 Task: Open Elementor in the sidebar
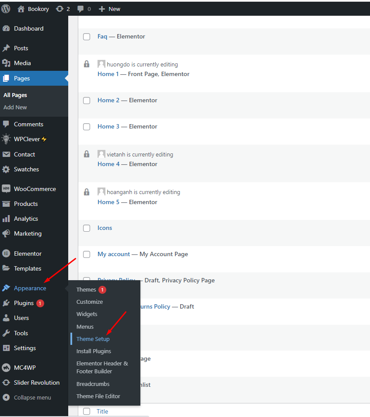[x=28, y=254]
